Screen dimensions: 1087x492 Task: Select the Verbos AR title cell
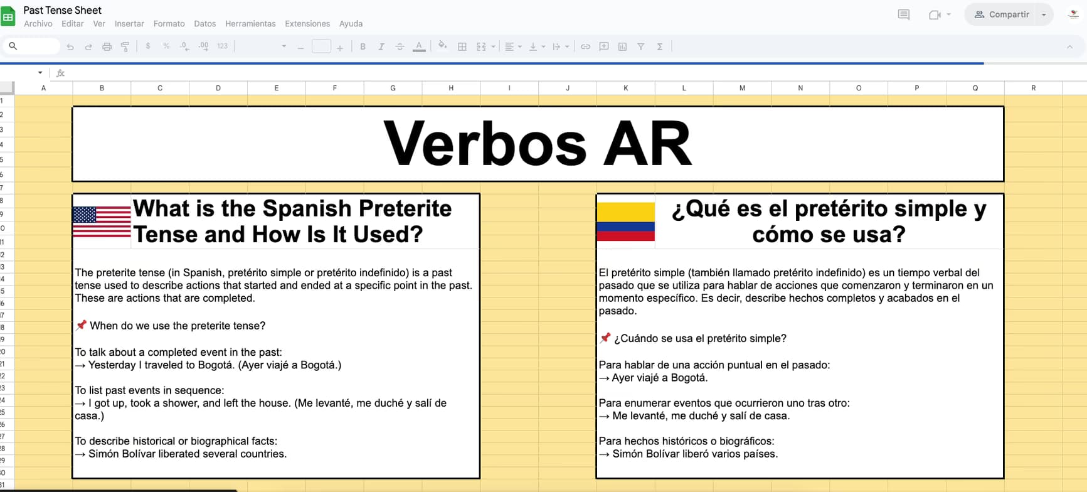click(x=538, y=144)
